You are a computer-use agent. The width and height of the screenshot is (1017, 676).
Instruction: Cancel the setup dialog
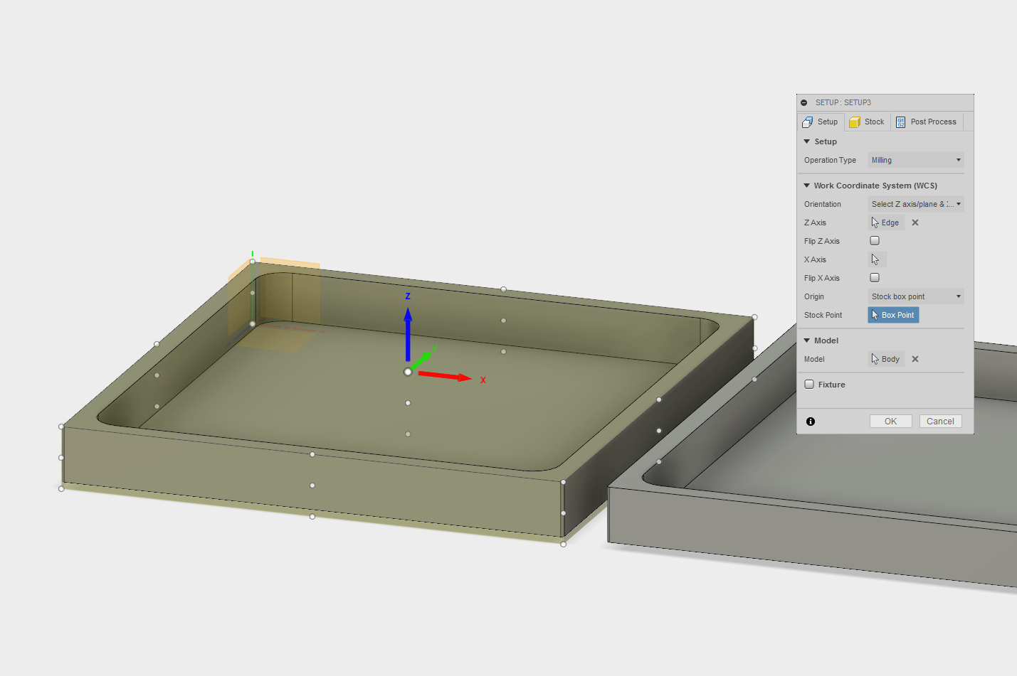point(941,422)
